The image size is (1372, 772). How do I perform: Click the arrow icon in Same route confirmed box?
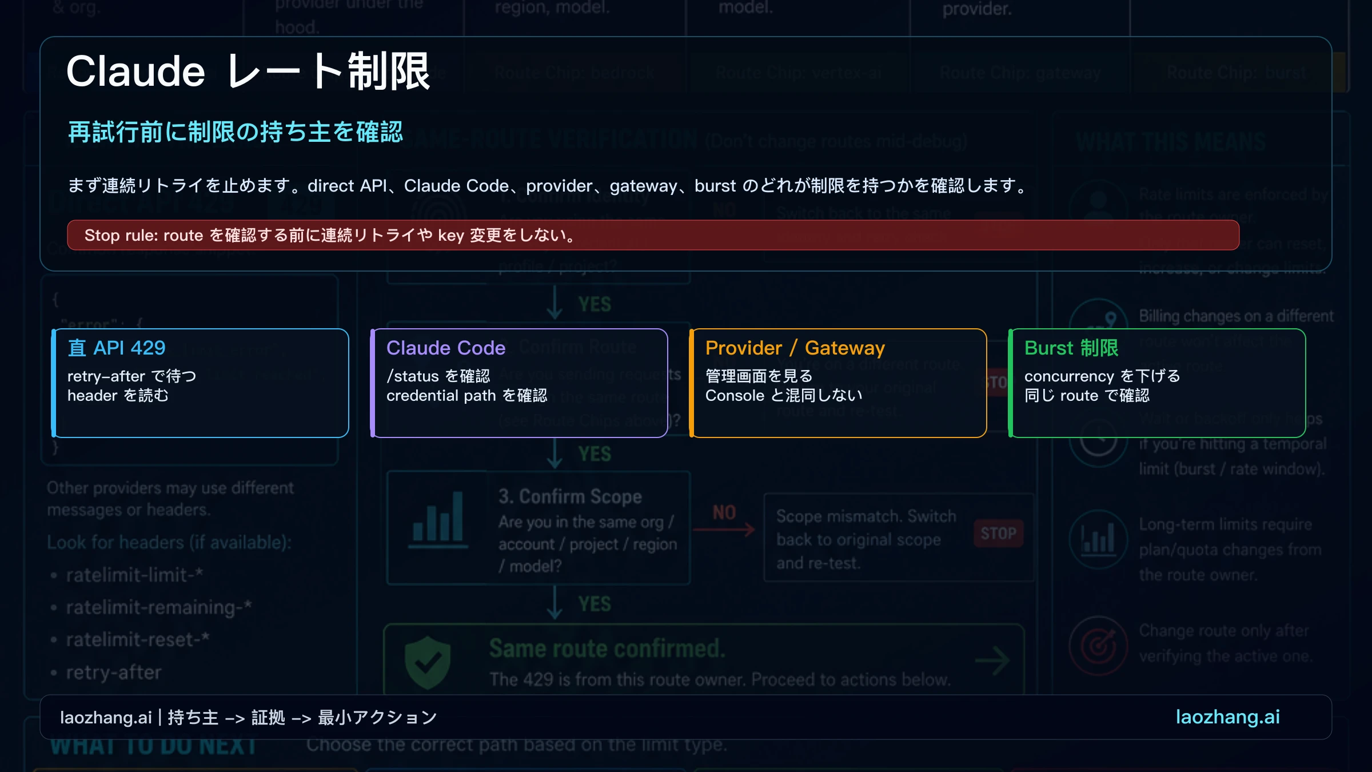[x=993, y=661]
